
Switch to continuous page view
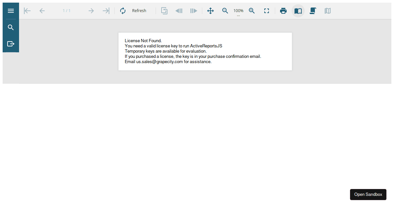point(313,11)
